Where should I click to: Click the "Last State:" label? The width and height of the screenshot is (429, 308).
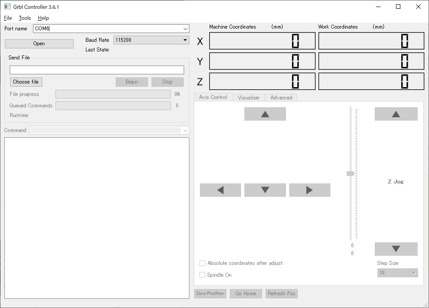click(x=97, y=50)
